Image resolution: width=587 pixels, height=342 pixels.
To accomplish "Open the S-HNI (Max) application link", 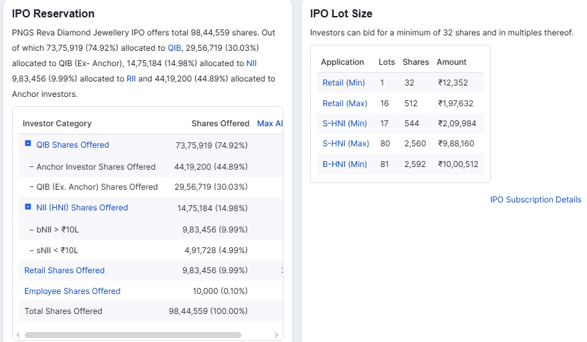I will click(x=346, y=144).
